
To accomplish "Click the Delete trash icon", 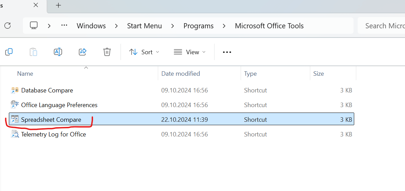I will (107, 52).
